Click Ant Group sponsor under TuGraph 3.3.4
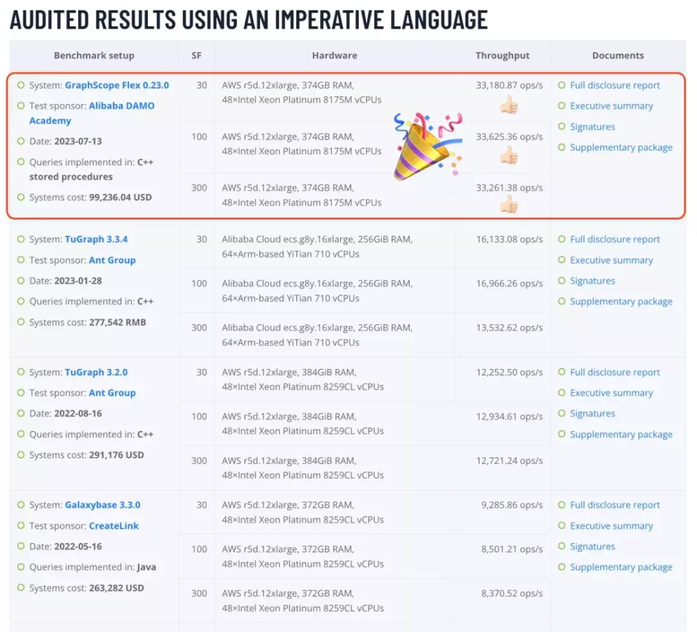 click(x=112, y=260)
